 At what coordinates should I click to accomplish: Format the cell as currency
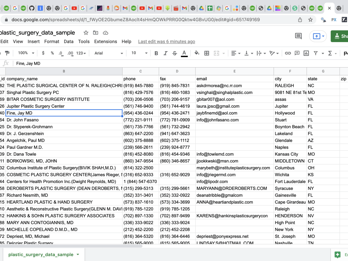pos(43,53)
